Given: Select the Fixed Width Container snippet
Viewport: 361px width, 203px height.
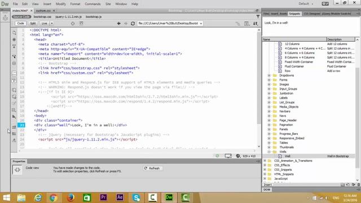Looking at the screenshot, I should point(298,62).
